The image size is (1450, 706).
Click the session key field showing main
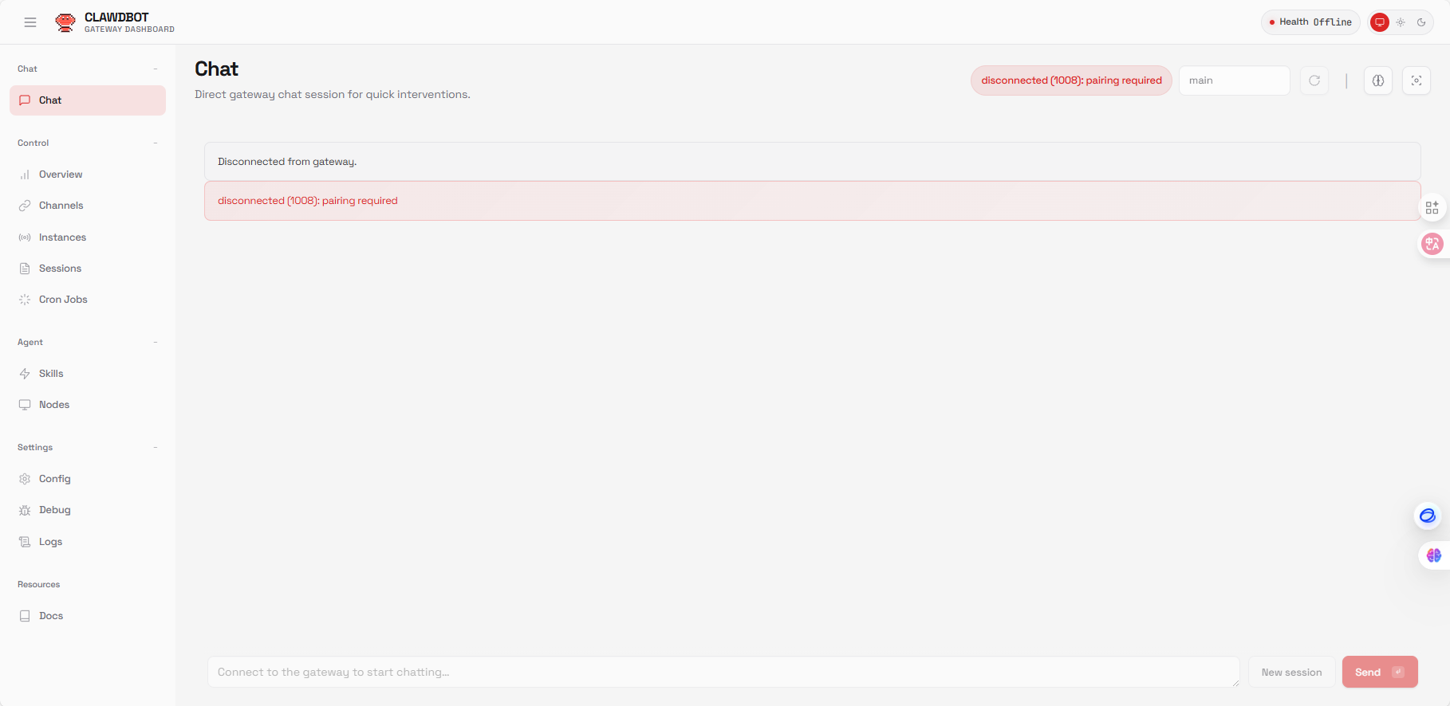tap(1235, 80)
